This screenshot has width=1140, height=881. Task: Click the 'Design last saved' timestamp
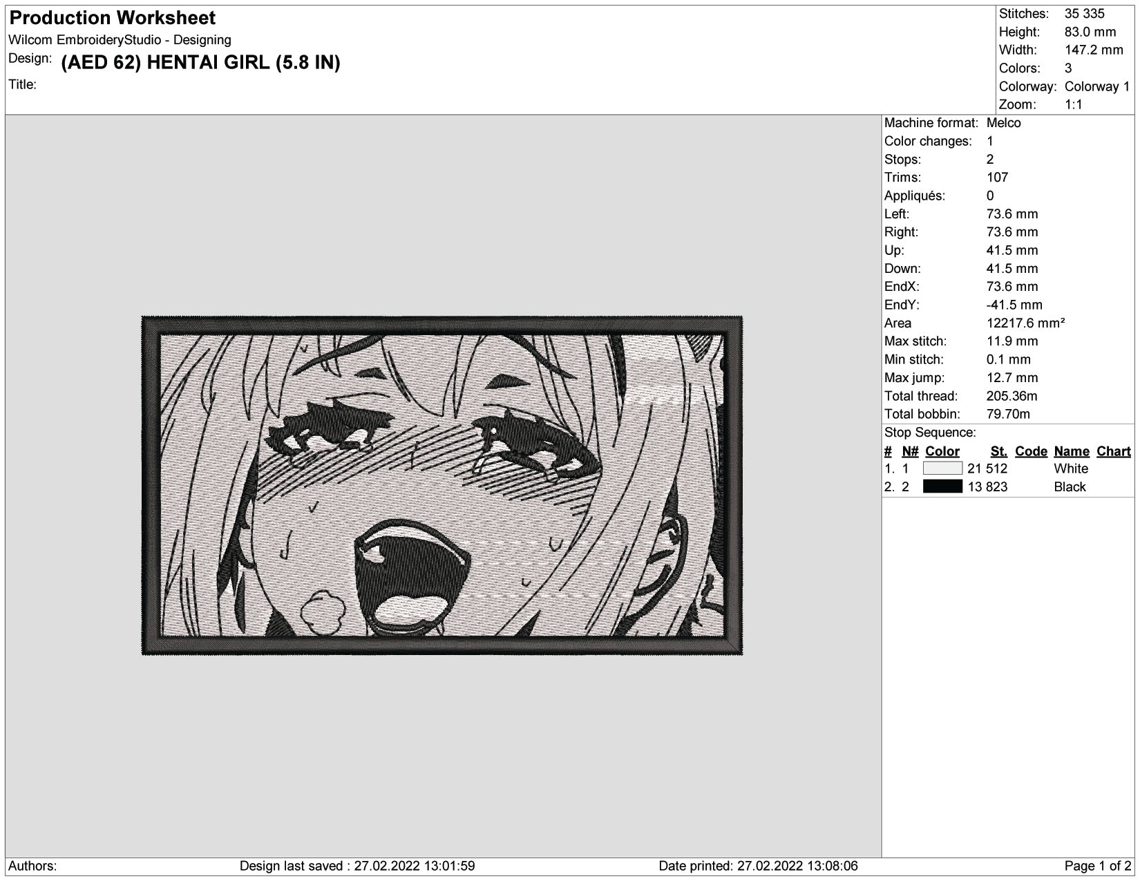pyautogui.click(x=357, y=866)
